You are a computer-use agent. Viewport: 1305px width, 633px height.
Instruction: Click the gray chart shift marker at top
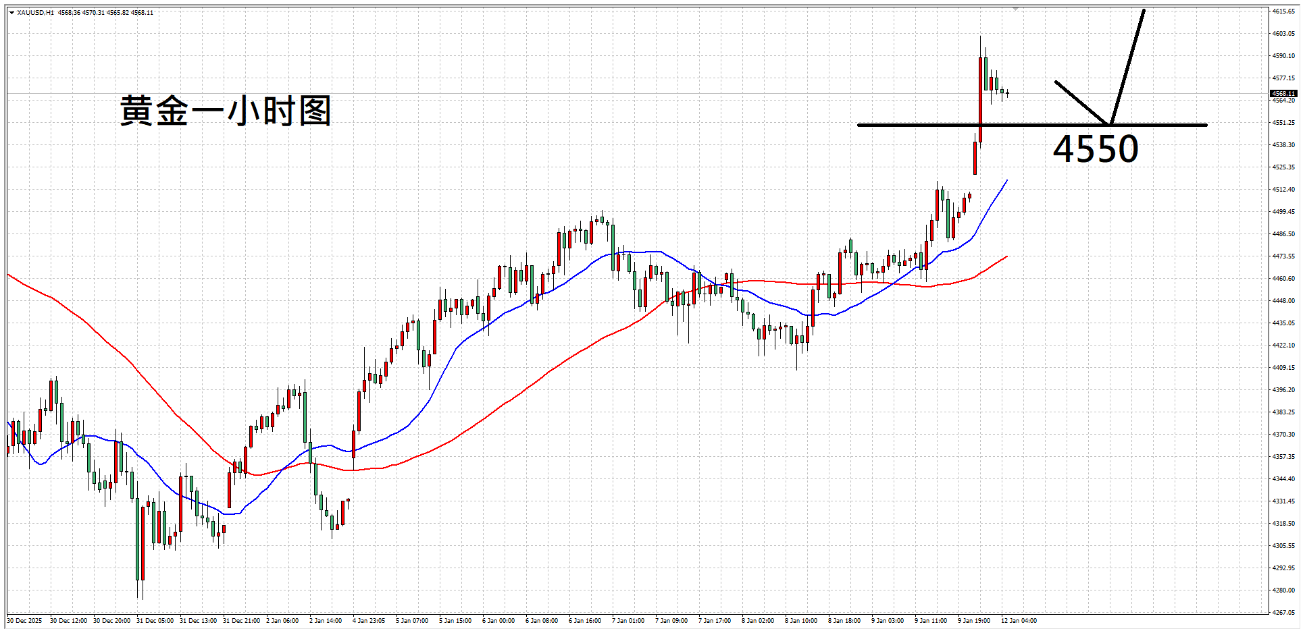pyautogui.click(x=1015, y=9)
